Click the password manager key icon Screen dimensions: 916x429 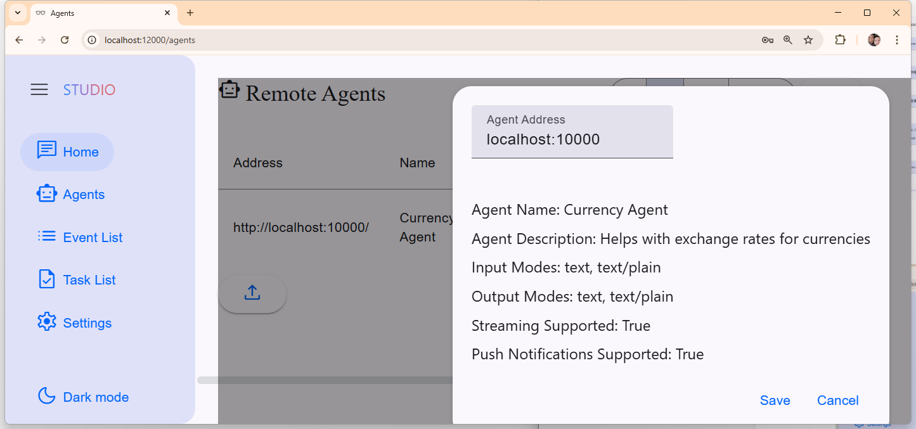click(767, 40)
